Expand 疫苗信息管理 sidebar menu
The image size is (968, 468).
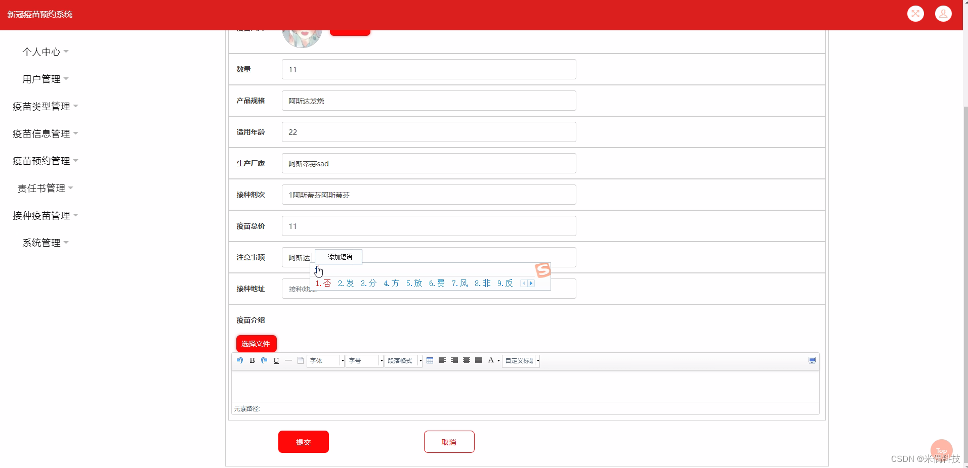(x=46, y=134)
